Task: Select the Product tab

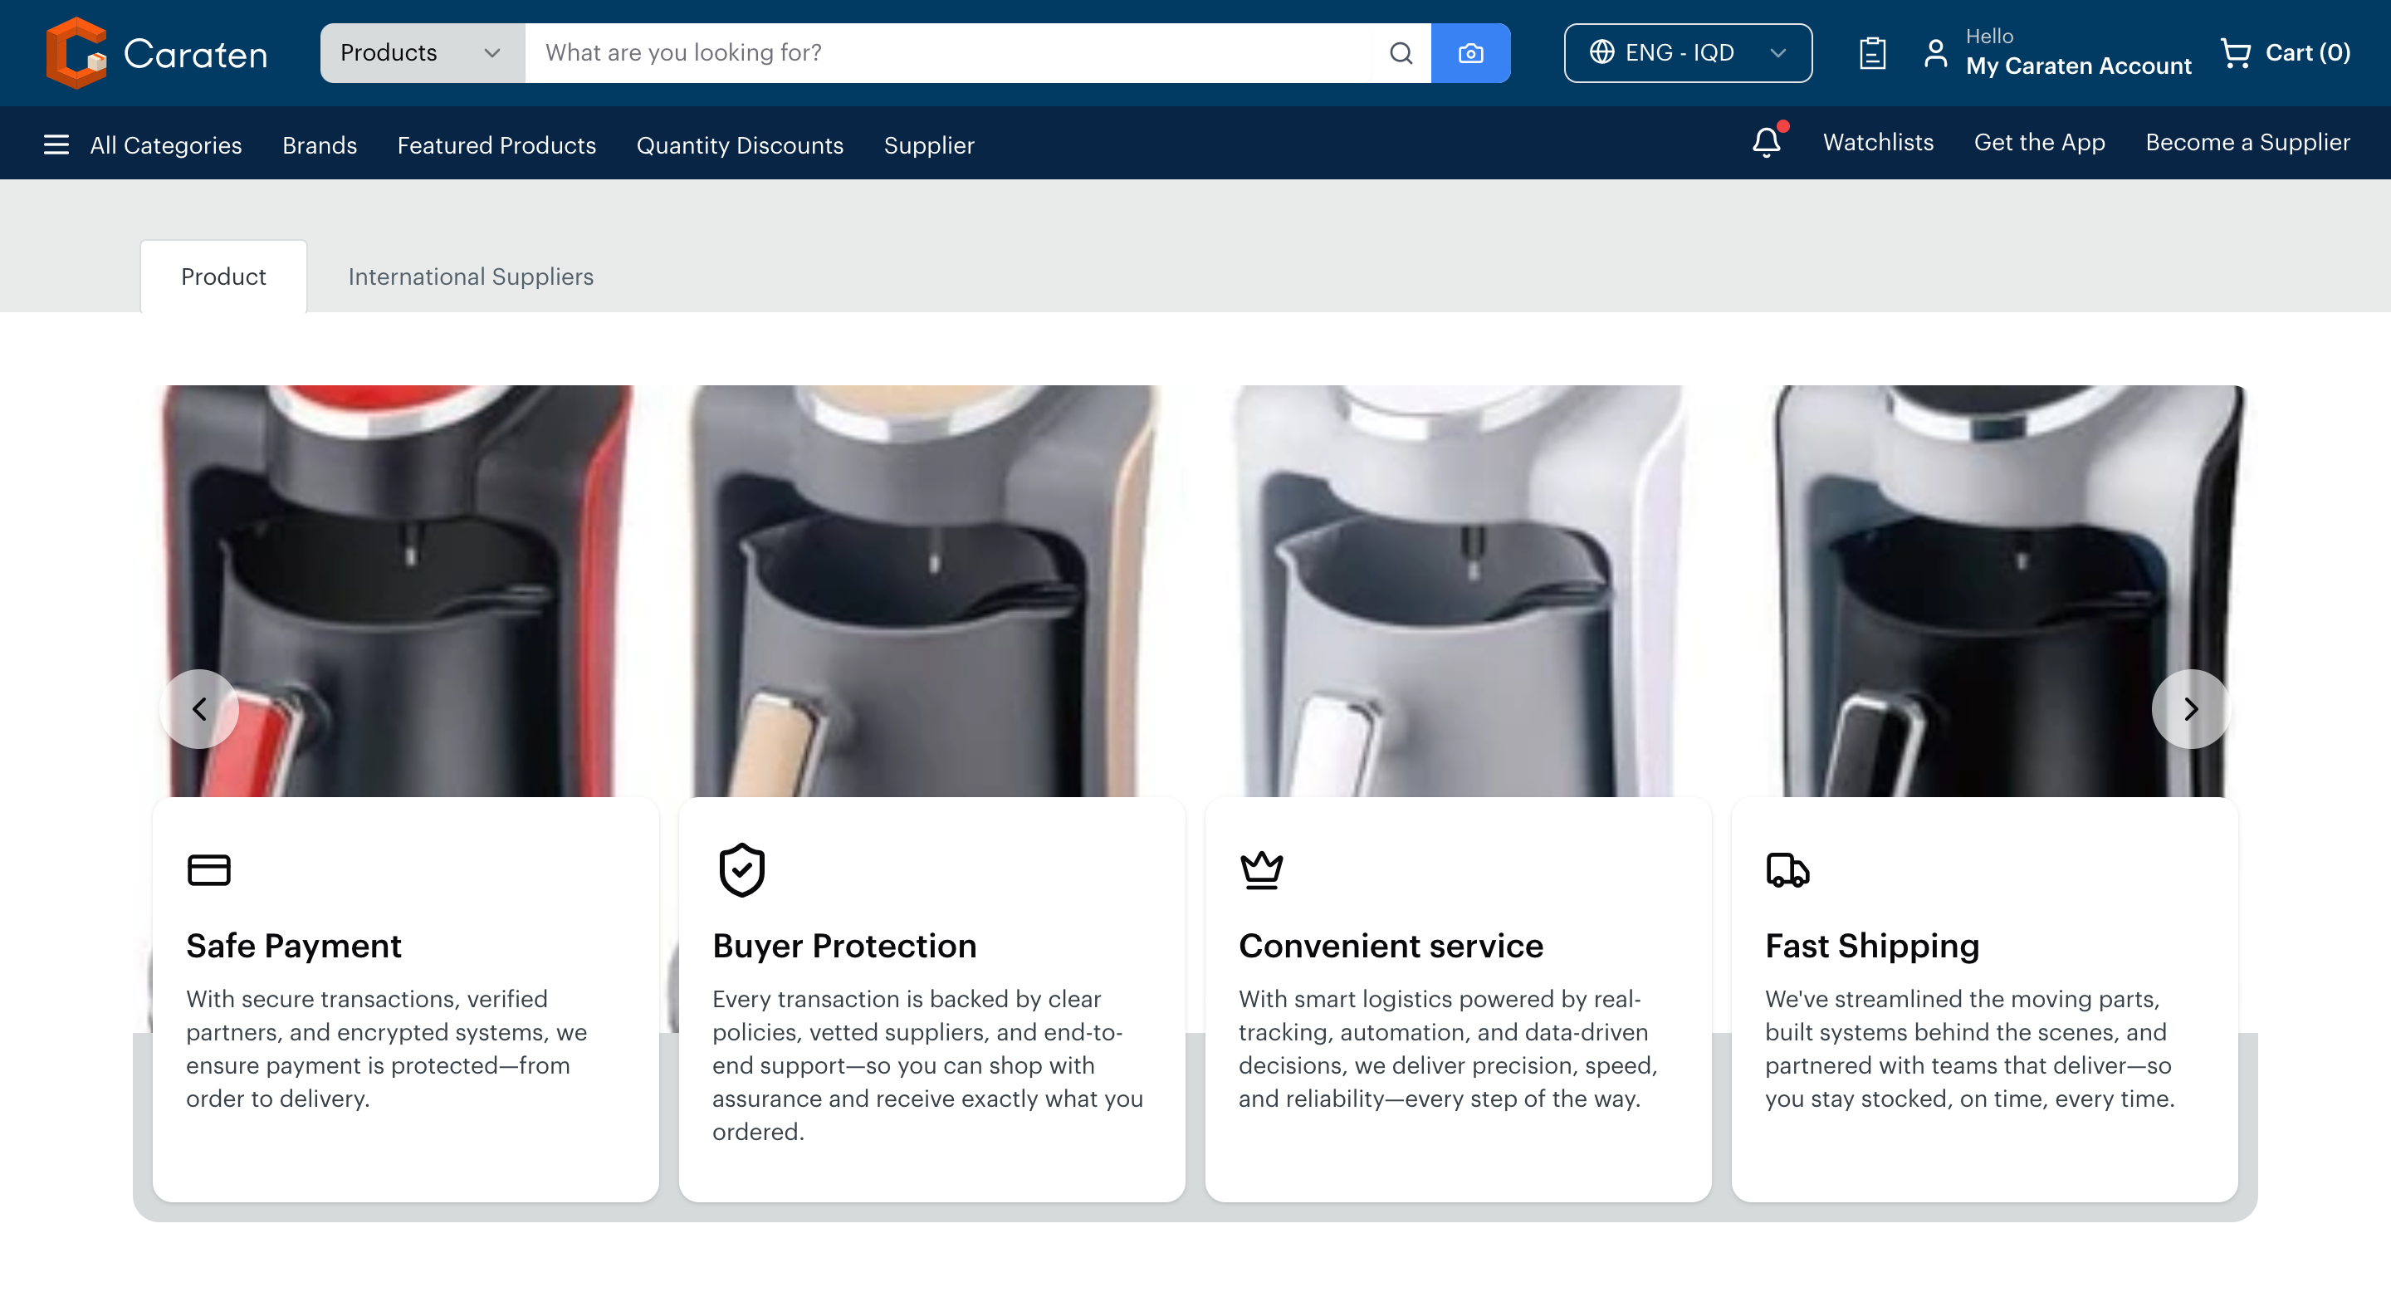Action: point(223,277)
